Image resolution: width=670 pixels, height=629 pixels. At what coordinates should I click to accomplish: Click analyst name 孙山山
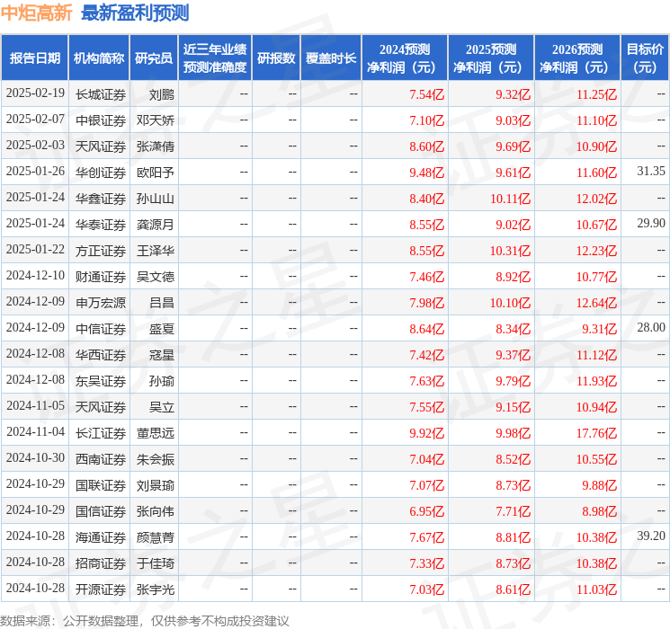(x=156, y=199)
